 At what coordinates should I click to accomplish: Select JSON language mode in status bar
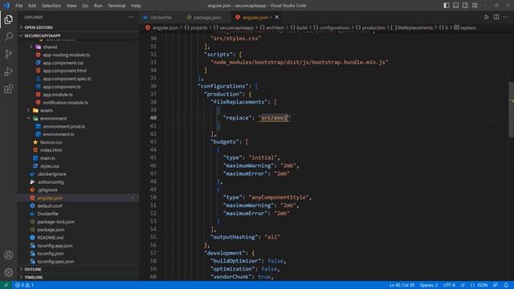point(479,285)
